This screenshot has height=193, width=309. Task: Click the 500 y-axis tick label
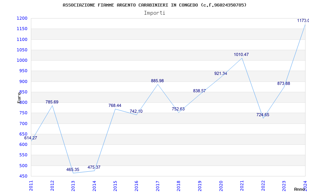[x=24, y=166]
